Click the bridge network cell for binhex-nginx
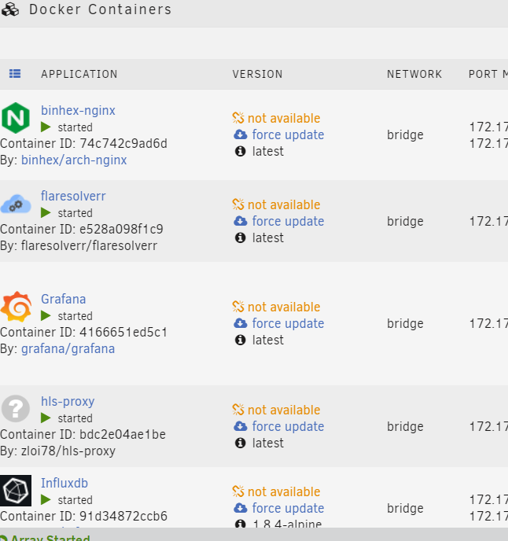Viewport: 508px width, 541px height. [405, 134]
